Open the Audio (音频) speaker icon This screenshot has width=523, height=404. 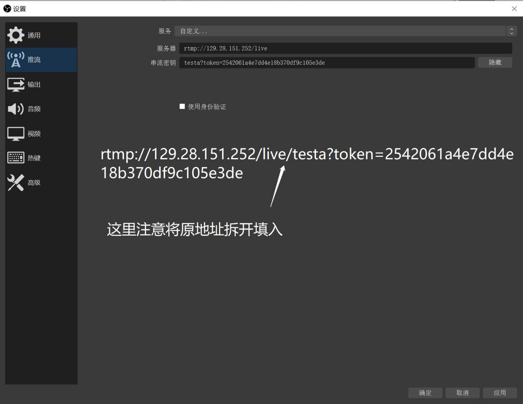16,109
